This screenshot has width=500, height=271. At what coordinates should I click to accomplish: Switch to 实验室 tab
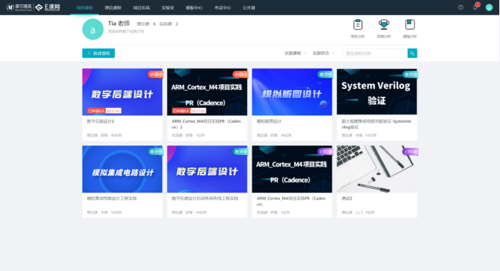click(167, 8)
